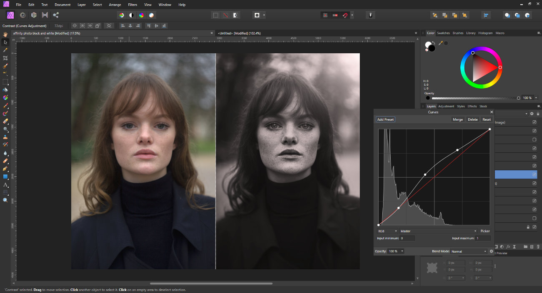Click the Add Preset button
Screen dimensions: 542x293
click(385, 119)
